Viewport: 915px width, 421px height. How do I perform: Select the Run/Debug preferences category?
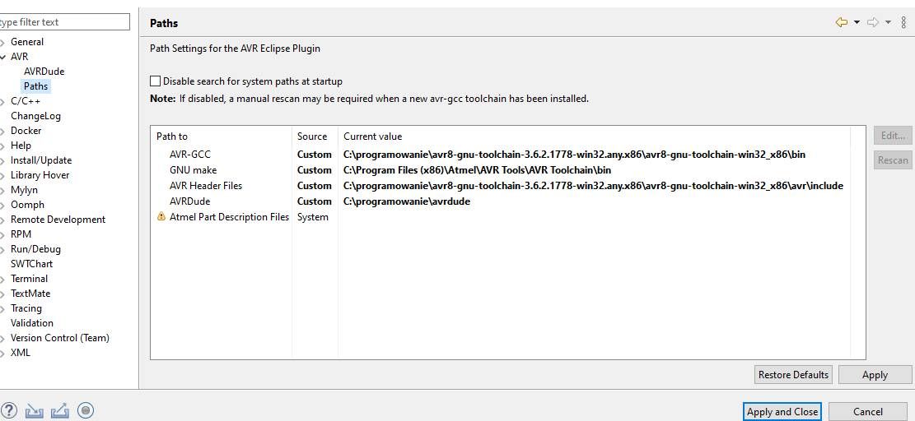(x=35, y=249)
